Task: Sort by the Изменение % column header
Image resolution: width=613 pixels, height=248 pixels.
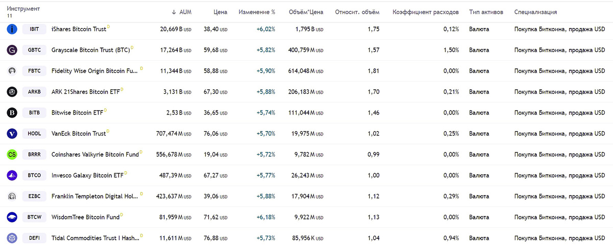Action: [x=257, y=12]
